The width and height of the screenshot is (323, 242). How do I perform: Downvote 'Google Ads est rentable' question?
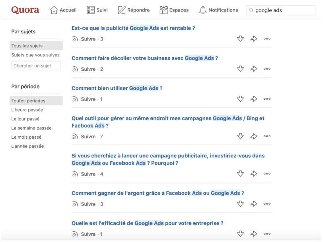tap(240, 39)
